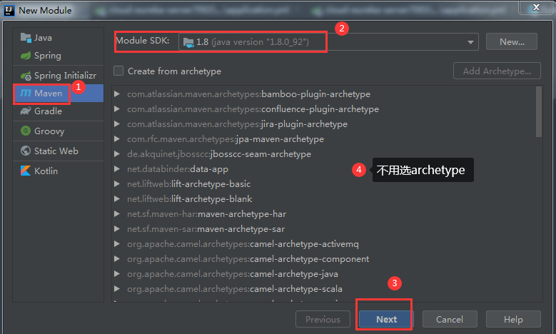This screenshot has height=334, width=556.
Task: Select camel-archetype-java row text
Action: [233, 274]
